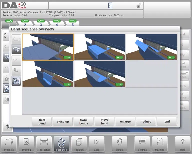Go to the Drawing section

pyautogui.click(x=26, y=144)
